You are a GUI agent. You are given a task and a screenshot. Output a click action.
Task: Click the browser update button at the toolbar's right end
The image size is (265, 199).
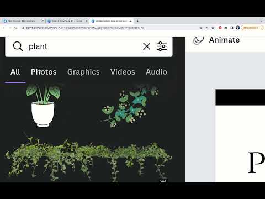(x=252, y=28)
